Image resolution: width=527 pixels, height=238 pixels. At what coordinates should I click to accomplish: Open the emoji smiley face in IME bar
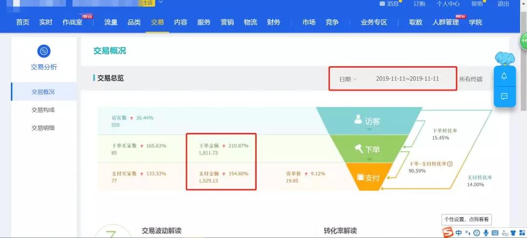click(x=477, y=233)
